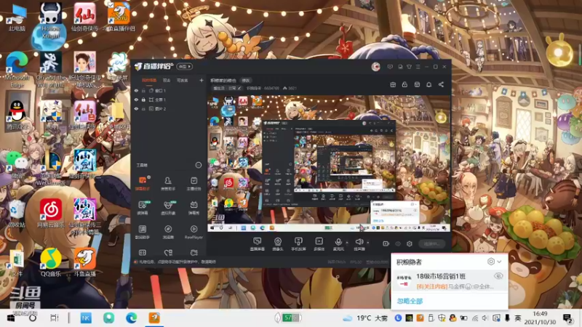This screenshot has width=582, height=327.
Task: Click the start-live button at bottom right
Action: pos(432,243)
